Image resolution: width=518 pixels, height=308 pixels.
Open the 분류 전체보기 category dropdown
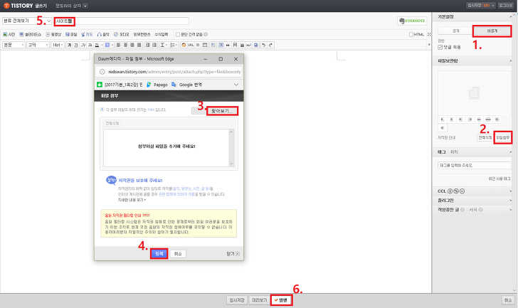[27, 21]
